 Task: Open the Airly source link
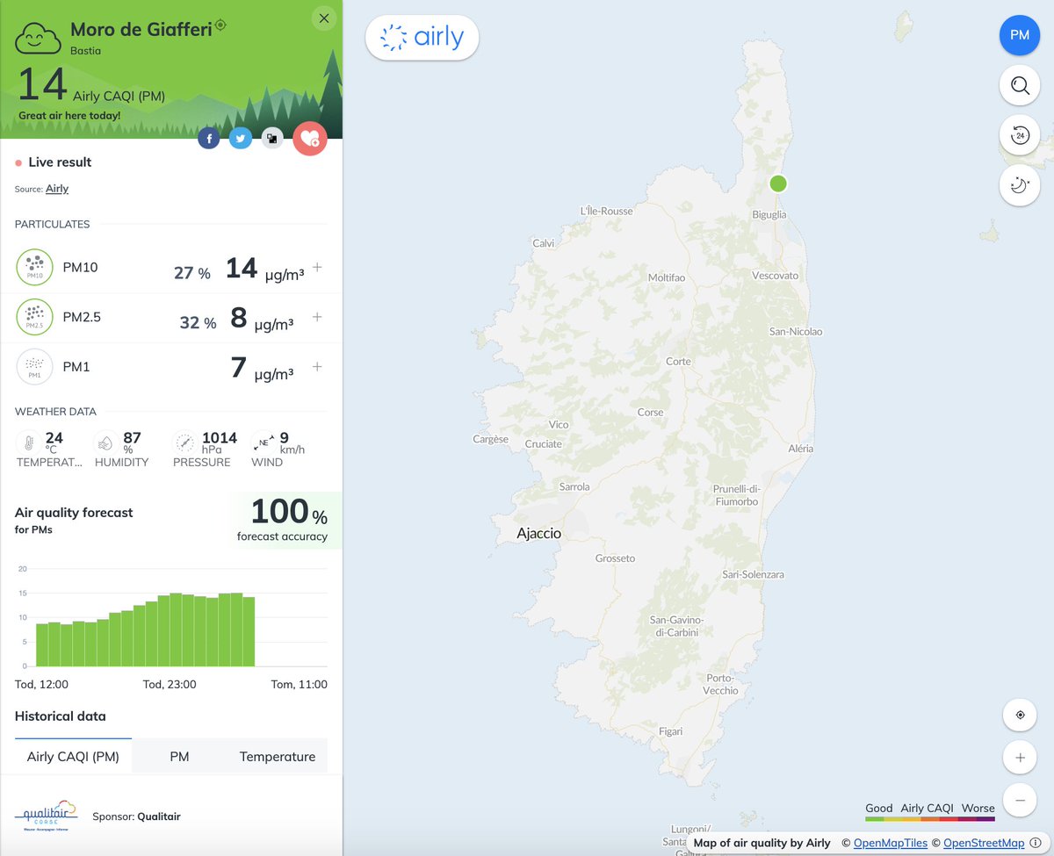point(57,189)
